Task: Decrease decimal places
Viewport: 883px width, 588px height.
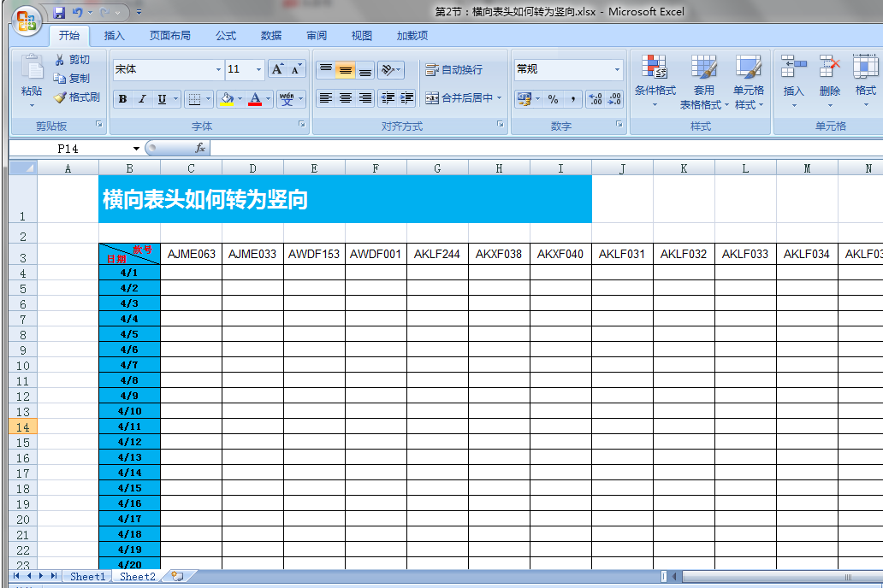Action: click(614, 99)
